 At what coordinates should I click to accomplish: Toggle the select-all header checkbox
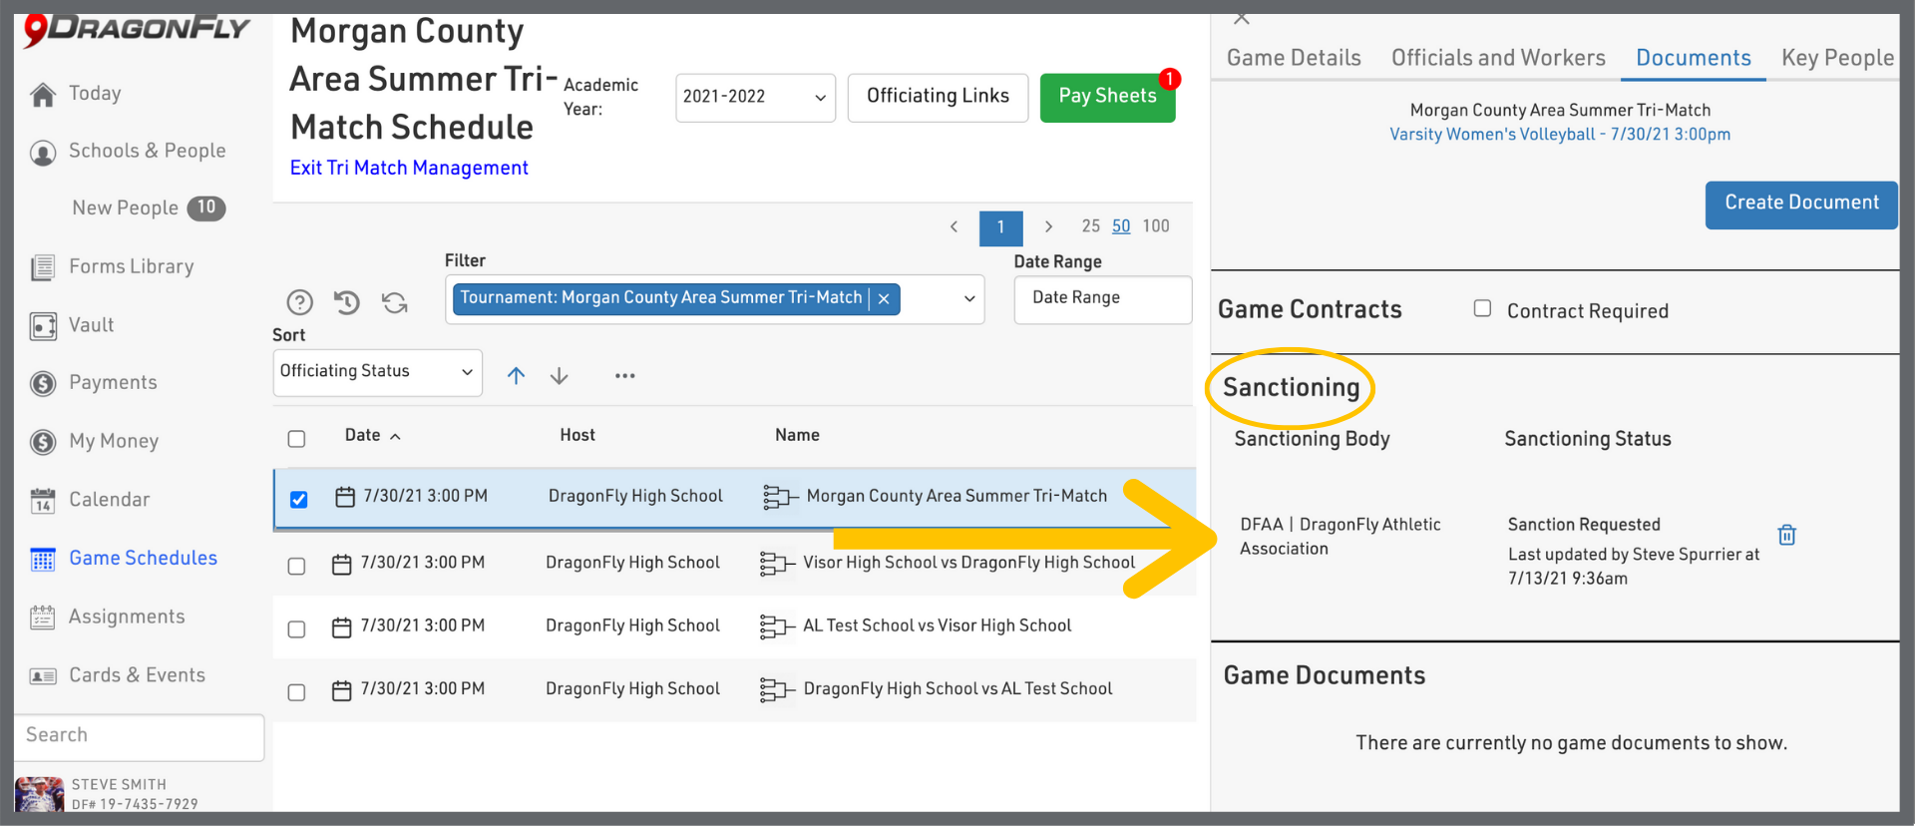click(296, 439)
